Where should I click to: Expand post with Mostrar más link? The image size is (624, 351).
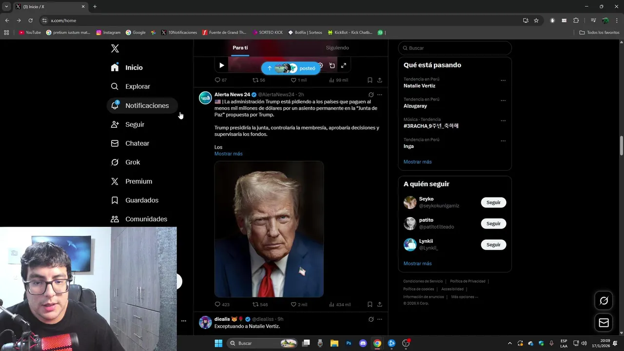228,154
